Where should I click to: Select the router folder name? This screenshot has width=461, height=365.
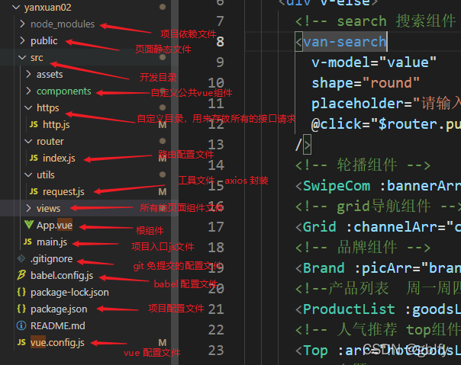[x=50, y=142]
